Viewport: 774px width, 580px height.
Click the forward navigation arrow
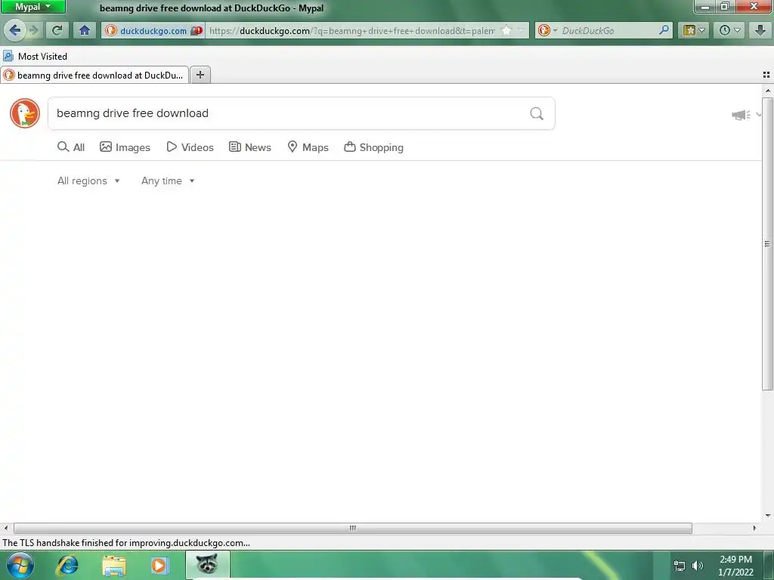click(33, 30)
